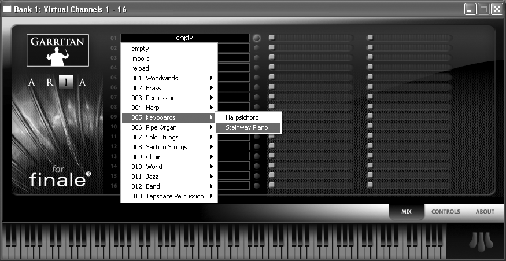The height and width of the screenshot is (261, 506).
Task: Click channel 01's second mix slider
Action: click(409, 38)
